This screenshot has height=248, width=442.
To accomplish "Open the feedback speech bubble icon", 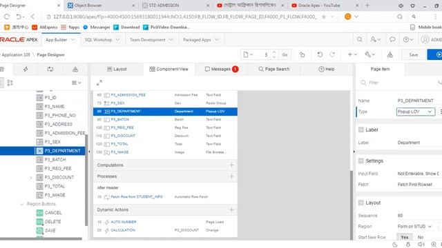I will (x=392, y=40).
